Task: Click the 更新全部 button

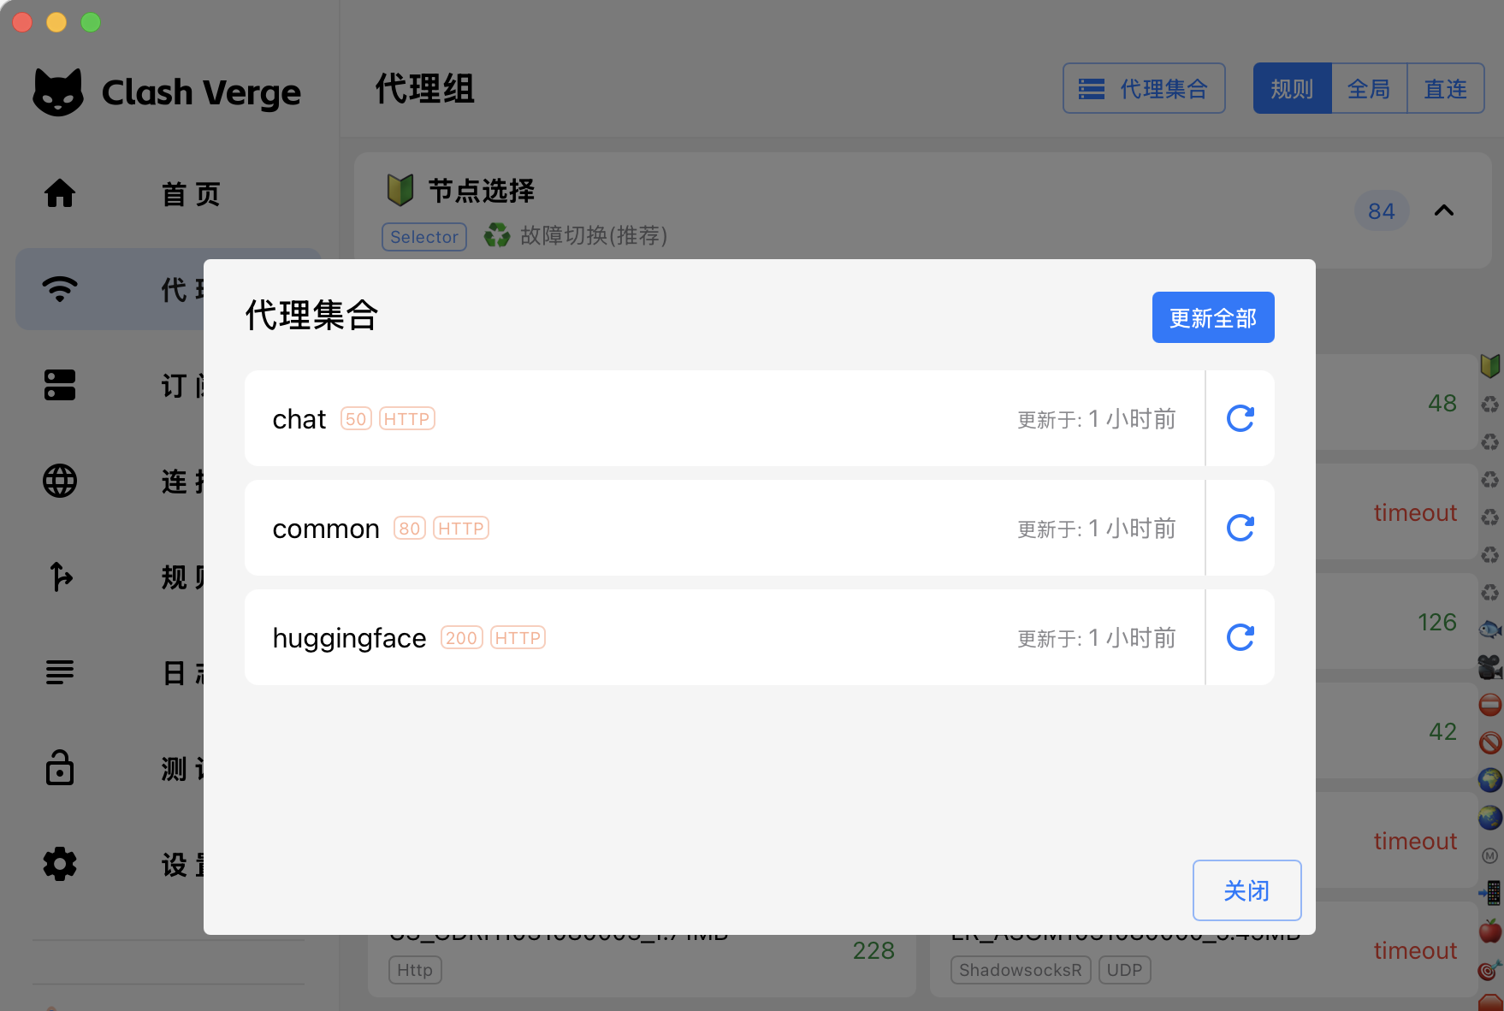Action: [x=1213, y=317]
